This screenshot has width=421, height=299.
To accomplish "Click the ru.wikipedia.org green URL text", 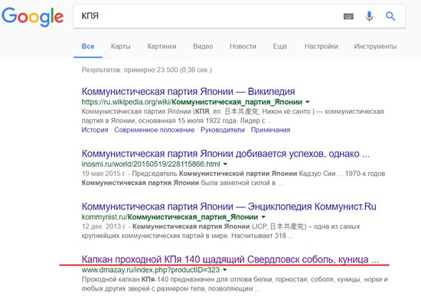I will 191,102.
